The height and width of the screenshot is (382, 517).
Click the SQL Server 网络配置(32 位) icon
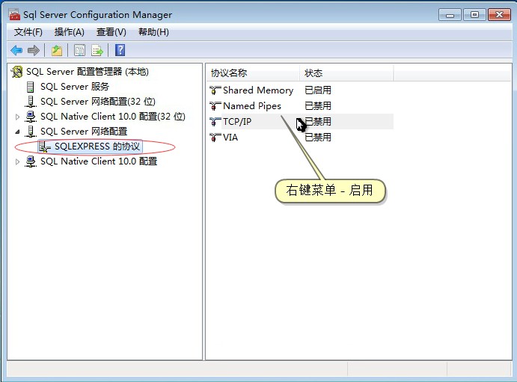(x=31, y=102)
